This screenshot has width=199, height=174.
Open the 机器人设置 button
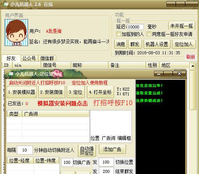(157, 44)
